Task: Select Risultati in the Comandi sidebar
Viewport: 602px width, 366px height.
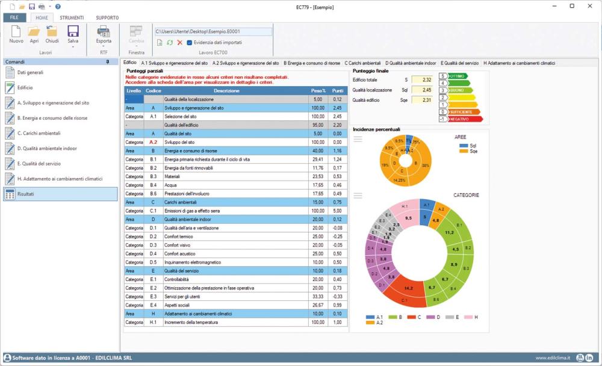Action: tap(61, 194)
